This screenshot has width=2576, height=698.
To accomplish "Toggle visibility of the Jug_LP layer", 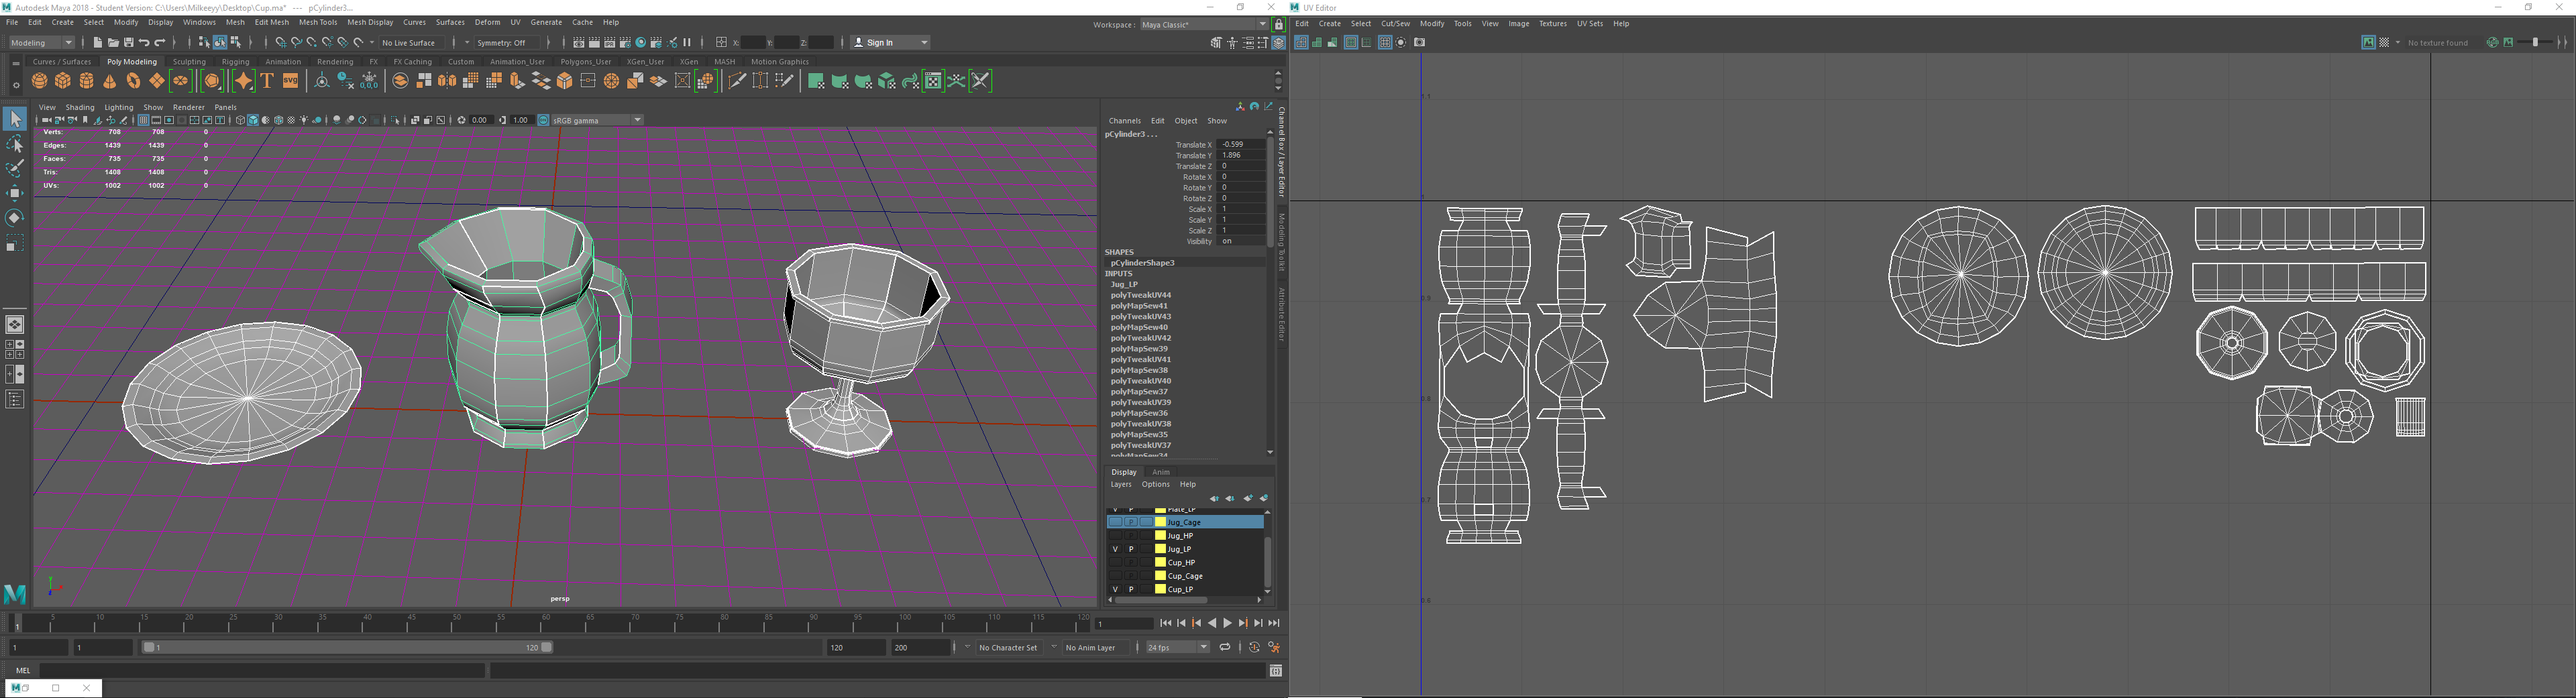I will [1115, 549].
